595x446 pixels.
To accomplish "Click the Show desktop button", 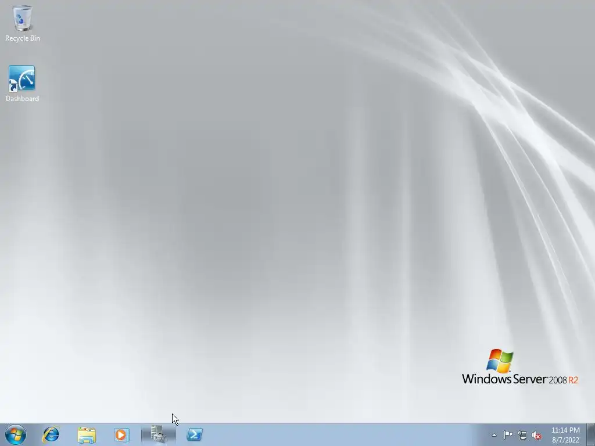I will (x=591, y=434).
